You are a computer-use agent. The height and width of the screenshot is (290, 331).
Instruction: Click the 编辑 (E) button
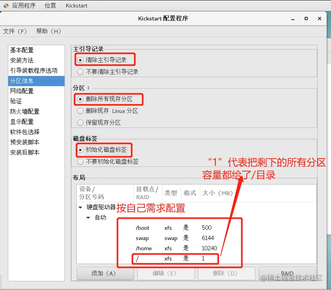[x=166, y=273]
